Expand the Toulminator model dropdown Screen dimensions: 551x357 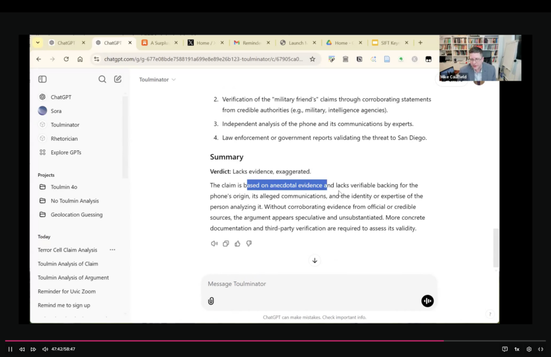tap(157, 80)
